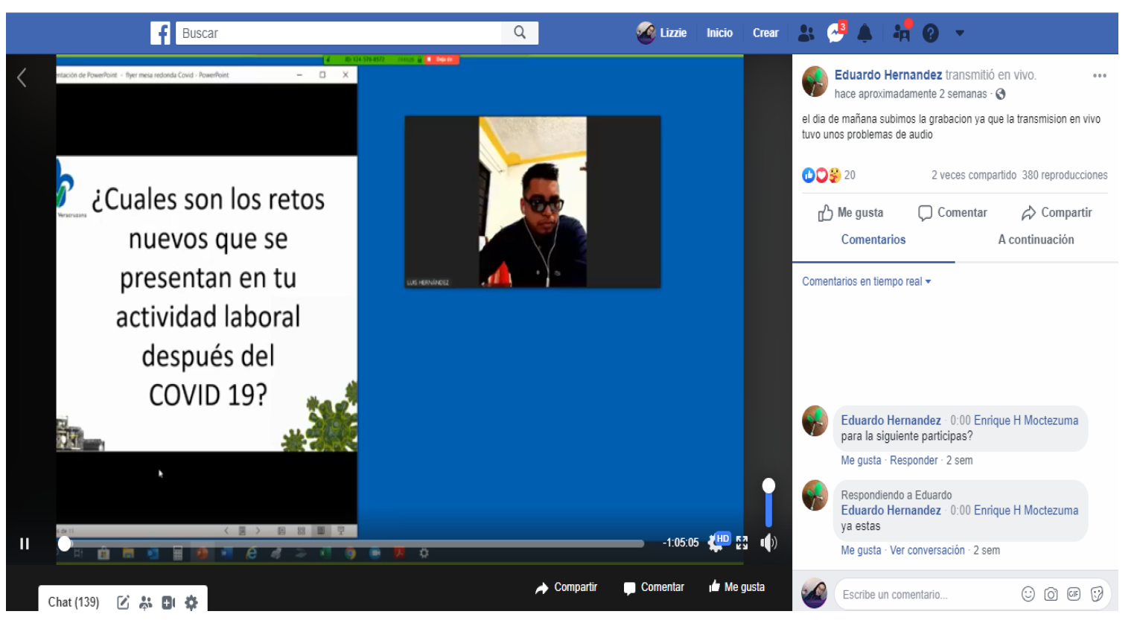Open the notifications bell
Screen dimensions: 1137x620
coord(864,33)
